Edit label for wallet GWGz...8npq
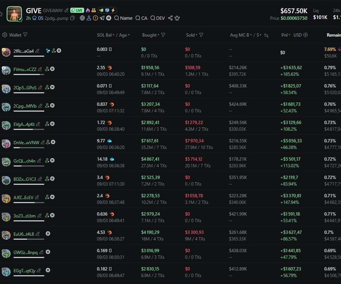 [x=41, y=252]
